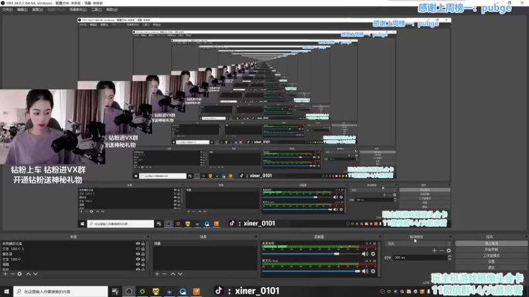Image resolution: width=529 pixels, height=297 pixels.
Task: Remove the selected scene with minus icon
Action: (x=164, y=274)
